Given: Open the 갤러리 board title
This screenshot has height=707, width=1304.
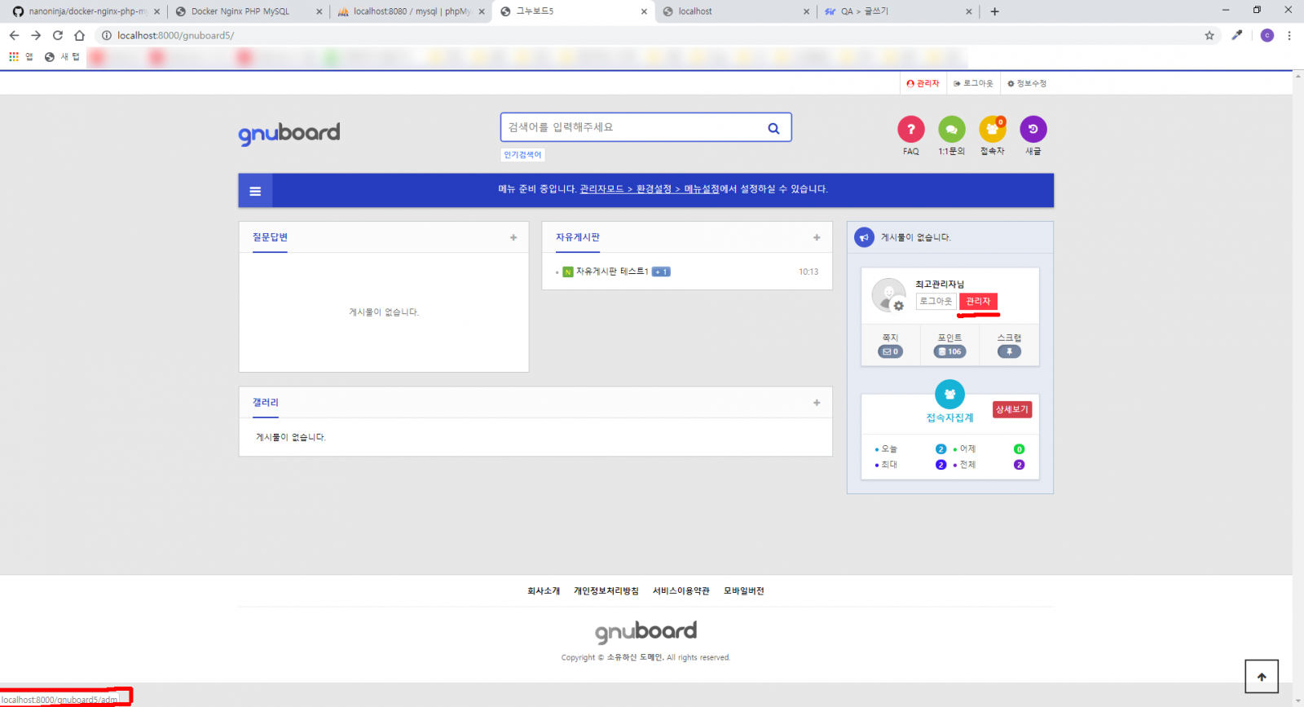Looking at the screenshot, I should [x=266, y=403].
